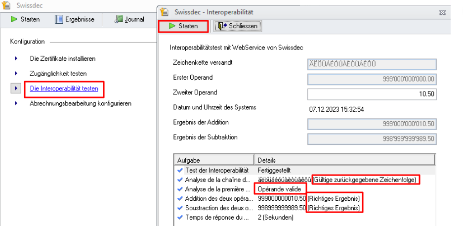Image resolution: width=463 pixels, height=226 pixels.
Task: Expand arrow beside Abrechnungsbearbeitung konfigurieren
Action: (x=16, y=103)
